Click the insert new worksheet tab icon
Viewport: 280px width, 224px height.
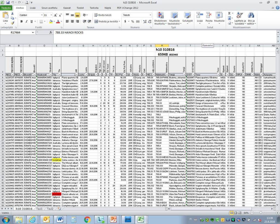click(x=59, y=209)
